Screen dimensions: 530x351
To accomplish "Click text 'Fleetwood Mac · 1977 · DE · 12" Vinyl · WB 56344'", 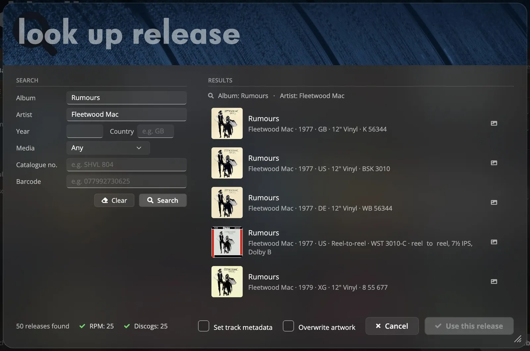I will [x=320, y=208].
